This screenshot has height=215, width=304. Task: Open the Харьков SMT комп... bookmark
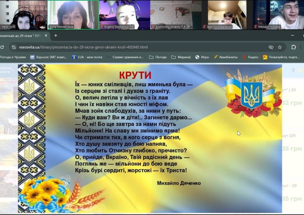[48, 57]
